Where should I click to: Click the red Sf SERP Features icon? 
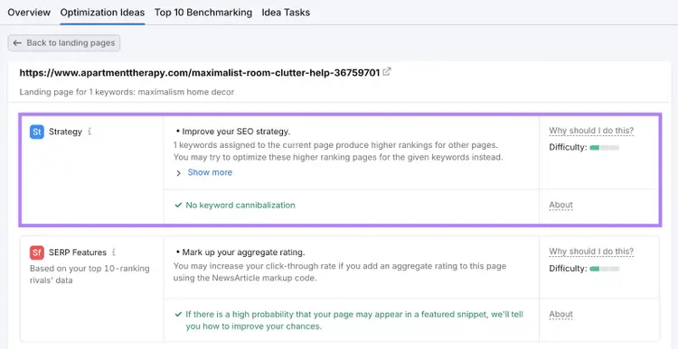pyautogui.click(x=37, y=253)
